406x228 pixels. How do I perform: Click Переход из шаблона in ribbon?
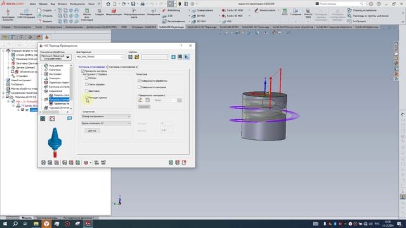click(362, 10)
